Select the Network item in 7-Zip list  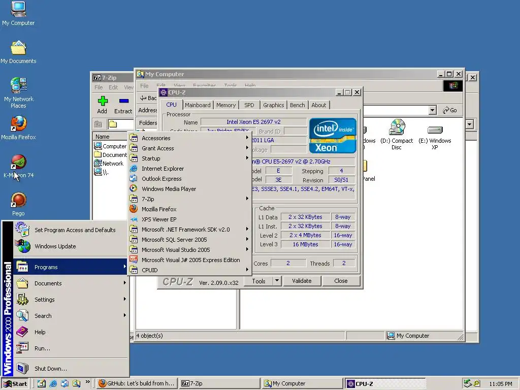109,163
